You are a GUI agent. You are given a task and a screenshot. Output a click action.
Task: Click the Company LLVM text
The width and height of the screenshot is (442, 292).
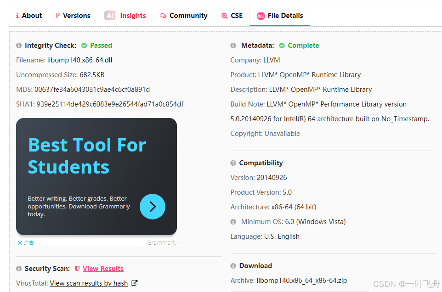[x=255, y=60]
